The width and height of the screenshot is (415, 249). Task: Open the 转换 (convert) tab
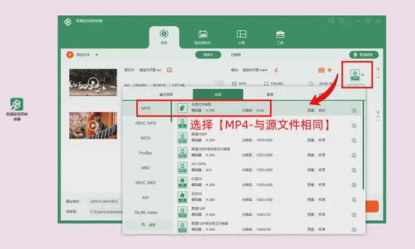pos(164,37)
